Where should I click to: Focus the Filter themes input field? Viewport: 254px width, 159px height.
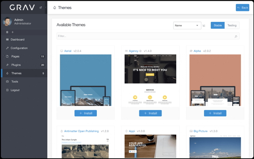148,36
